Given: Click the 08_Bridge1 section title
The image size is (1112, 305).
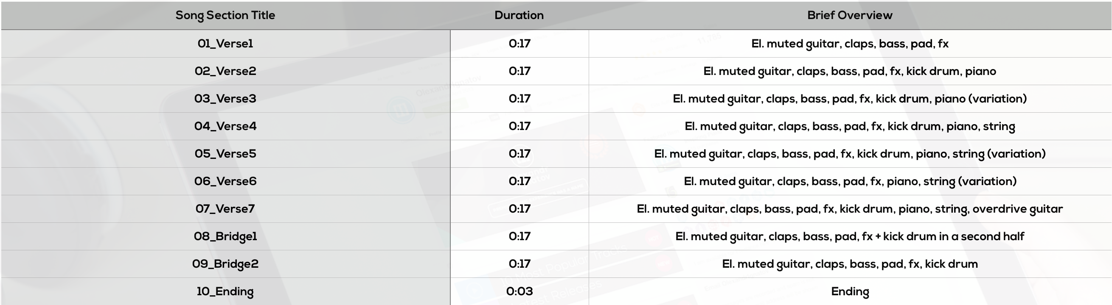Looking at the screenshot, I should [x=225, y=236].
